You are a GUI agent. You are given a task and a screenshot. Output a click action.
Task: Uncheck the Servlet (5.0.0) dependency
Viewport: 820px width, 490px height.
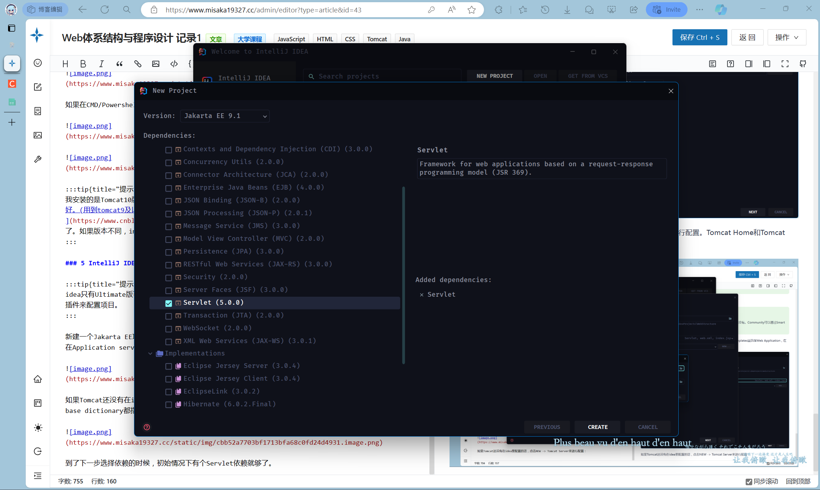point(169,303)
